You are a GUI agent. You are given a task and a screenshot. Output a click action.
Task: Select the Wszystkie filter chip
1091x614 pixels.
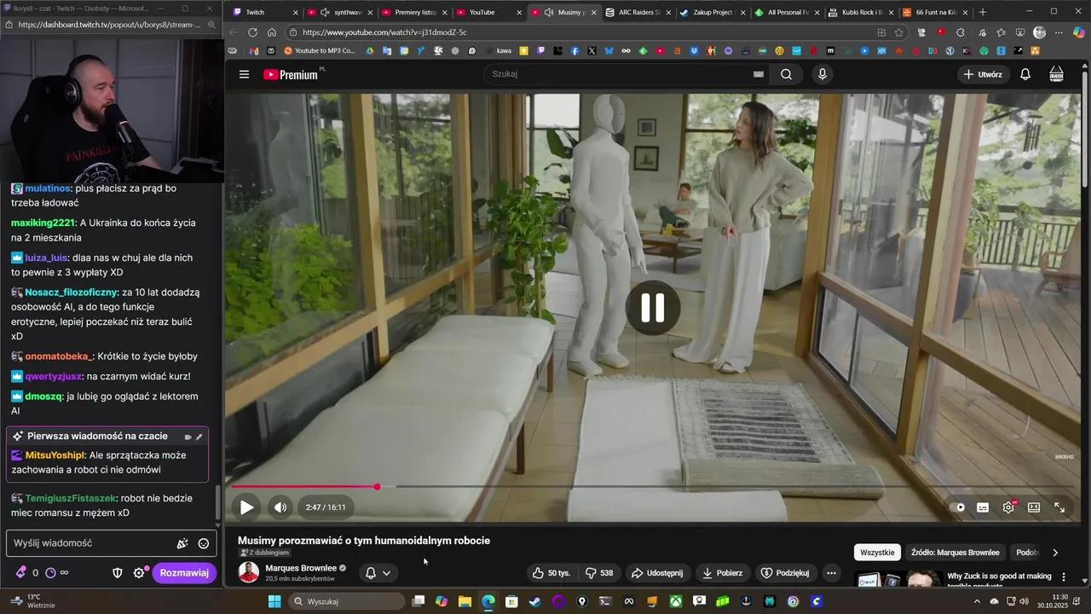[877, 553]
